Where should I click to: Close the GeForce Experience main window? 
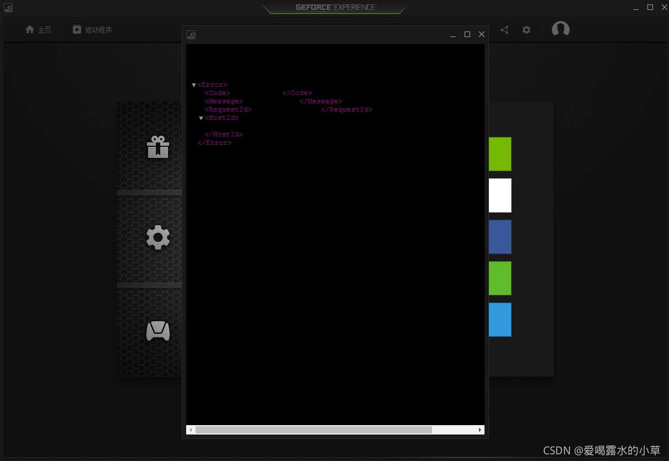(664, 7)
